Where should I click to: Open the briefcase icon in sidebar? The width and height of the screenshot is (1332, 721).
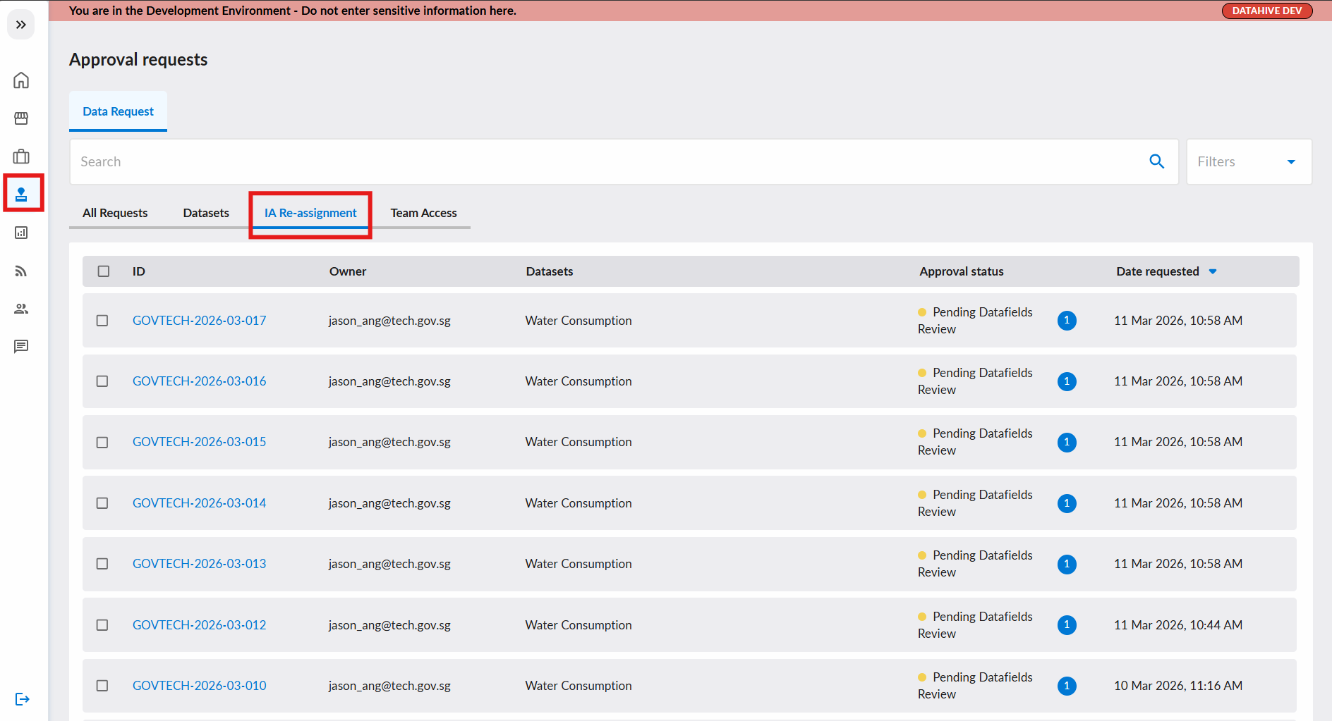point(21,156)
